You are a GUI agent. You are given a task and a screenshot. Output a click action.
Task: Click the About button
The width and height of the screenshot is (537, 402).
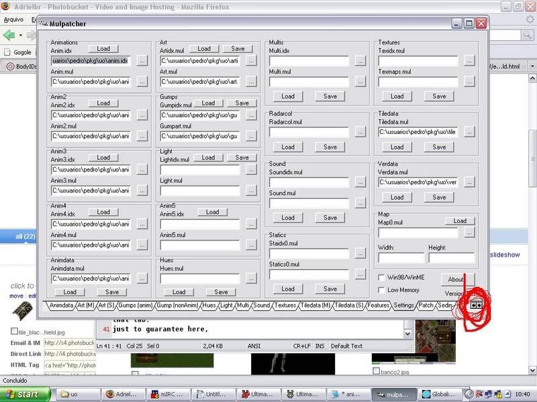click(456, 279)
